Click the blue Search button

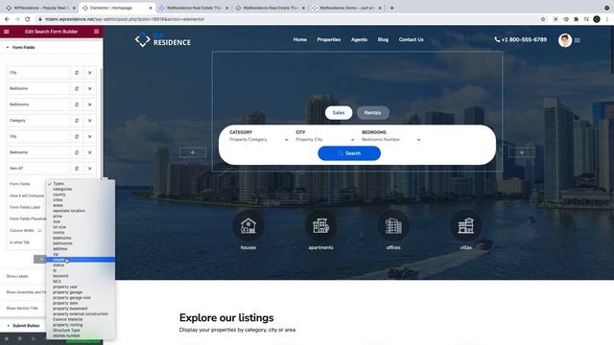pos(349,153)
